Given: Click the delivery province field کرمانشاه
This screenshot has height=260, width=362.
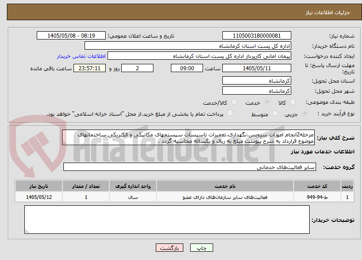Looking at the screenshot, I should click(x=257, y=80).
